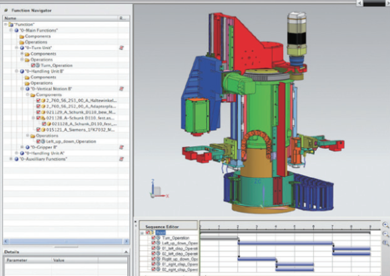Screen dimensions: 390x276
Task: Click the red marker icon beside 0-Gripper B
Action: 122,147
